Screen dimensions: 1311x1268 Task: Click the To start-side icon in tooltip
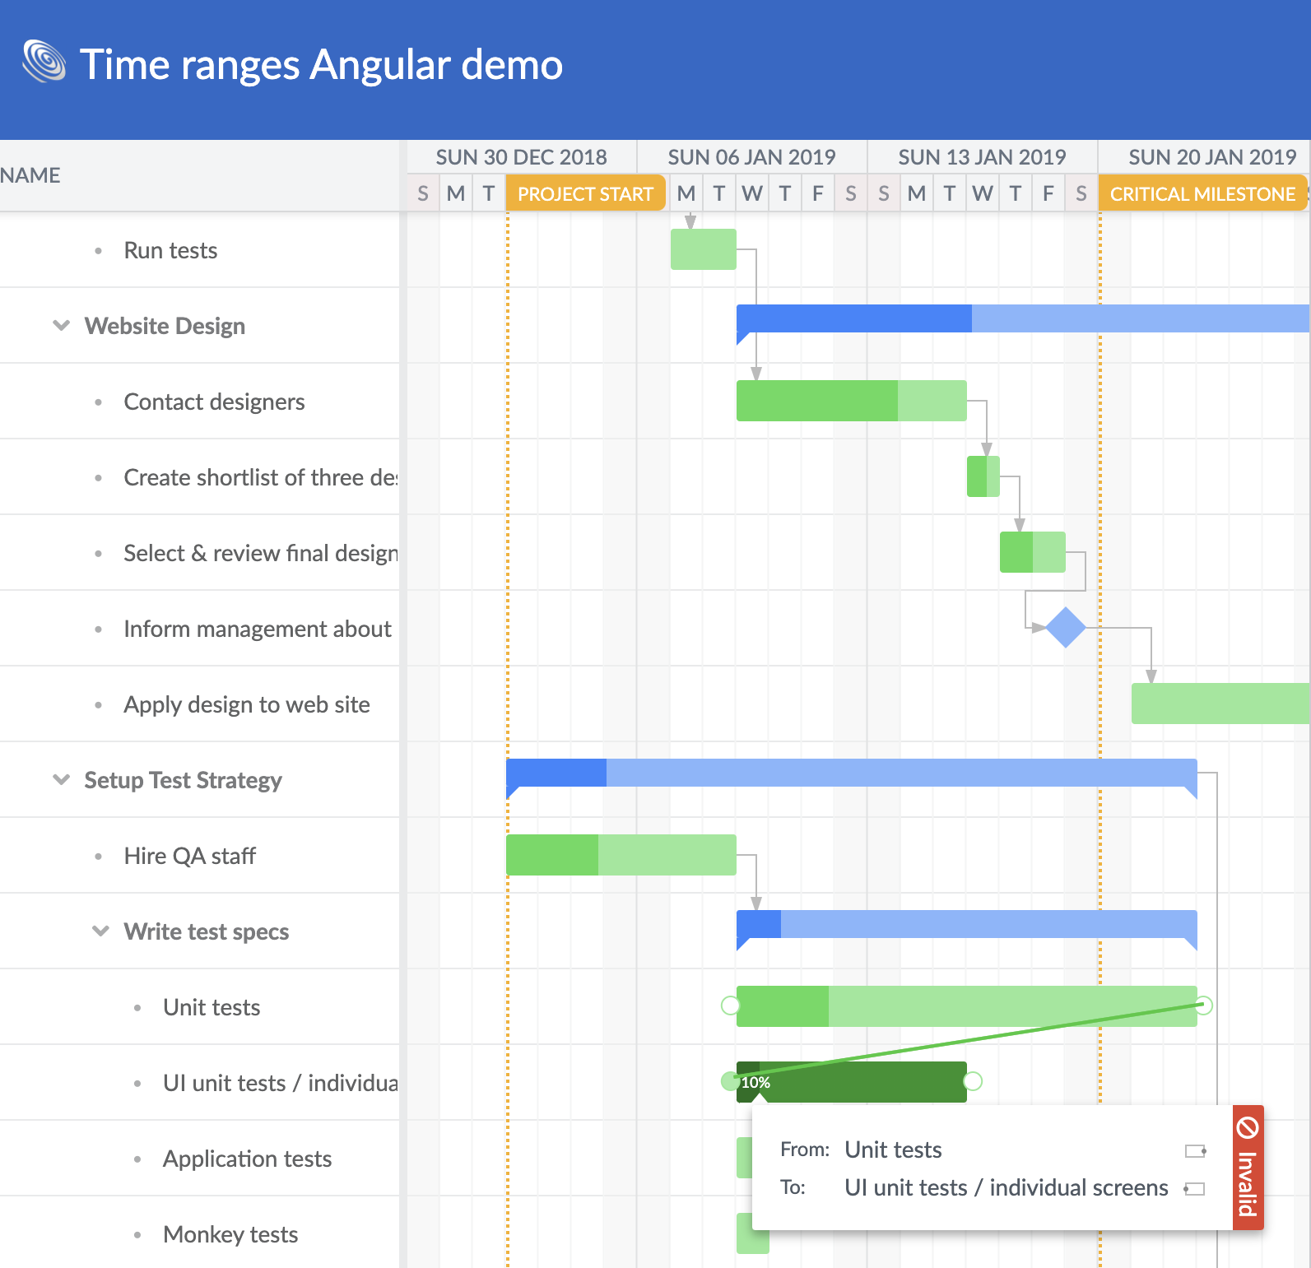pyautogui.click(x=1194, y=1189)
